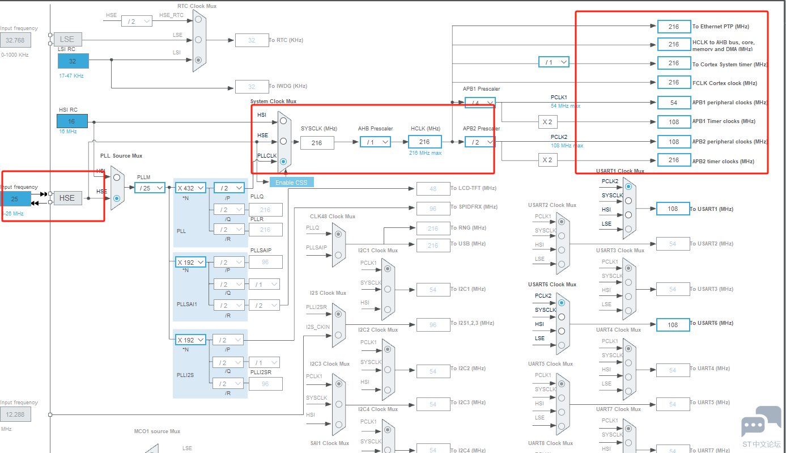The height and width of the screenshot is (453, 786).
Task: Click the Enable CSS button
Action: tap(291, 183)
